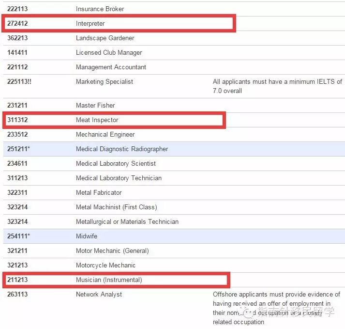Select occupation code 362213

point(17,38)
